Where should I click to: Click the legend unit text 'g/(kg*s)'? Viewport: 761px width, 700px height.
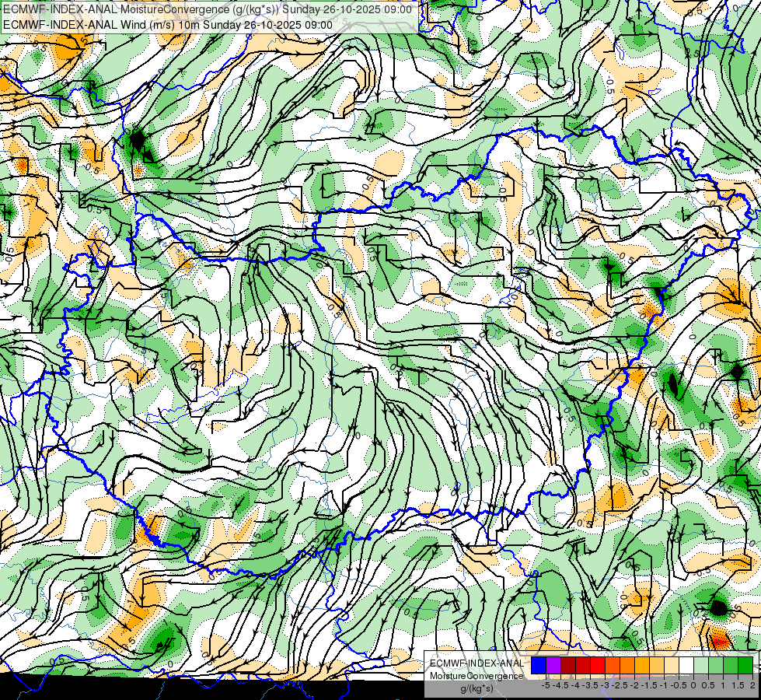(x=477, y=688)
